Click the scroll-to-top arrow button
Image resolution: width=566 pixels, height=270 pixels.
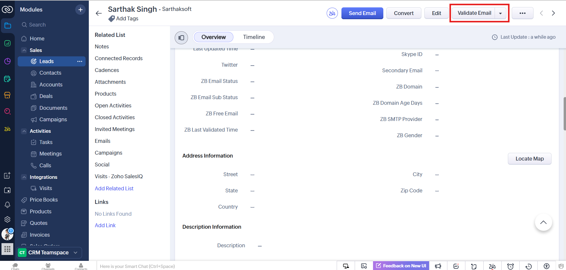[543, 222]
